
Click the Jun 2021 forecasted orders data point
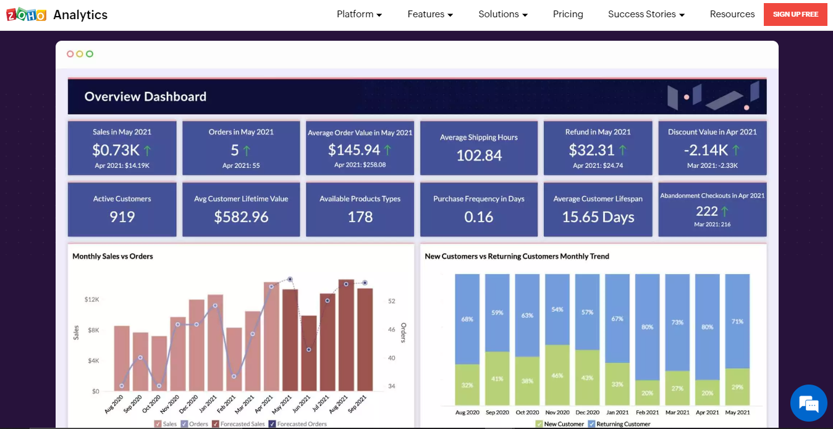click(x=309, y=349)
